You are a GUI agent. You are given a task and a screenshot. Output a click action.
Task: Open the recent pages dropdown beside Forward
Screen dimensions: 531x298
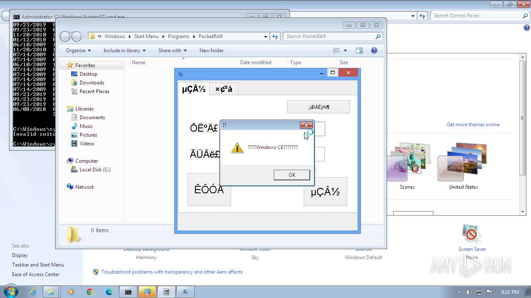point(85,36)
